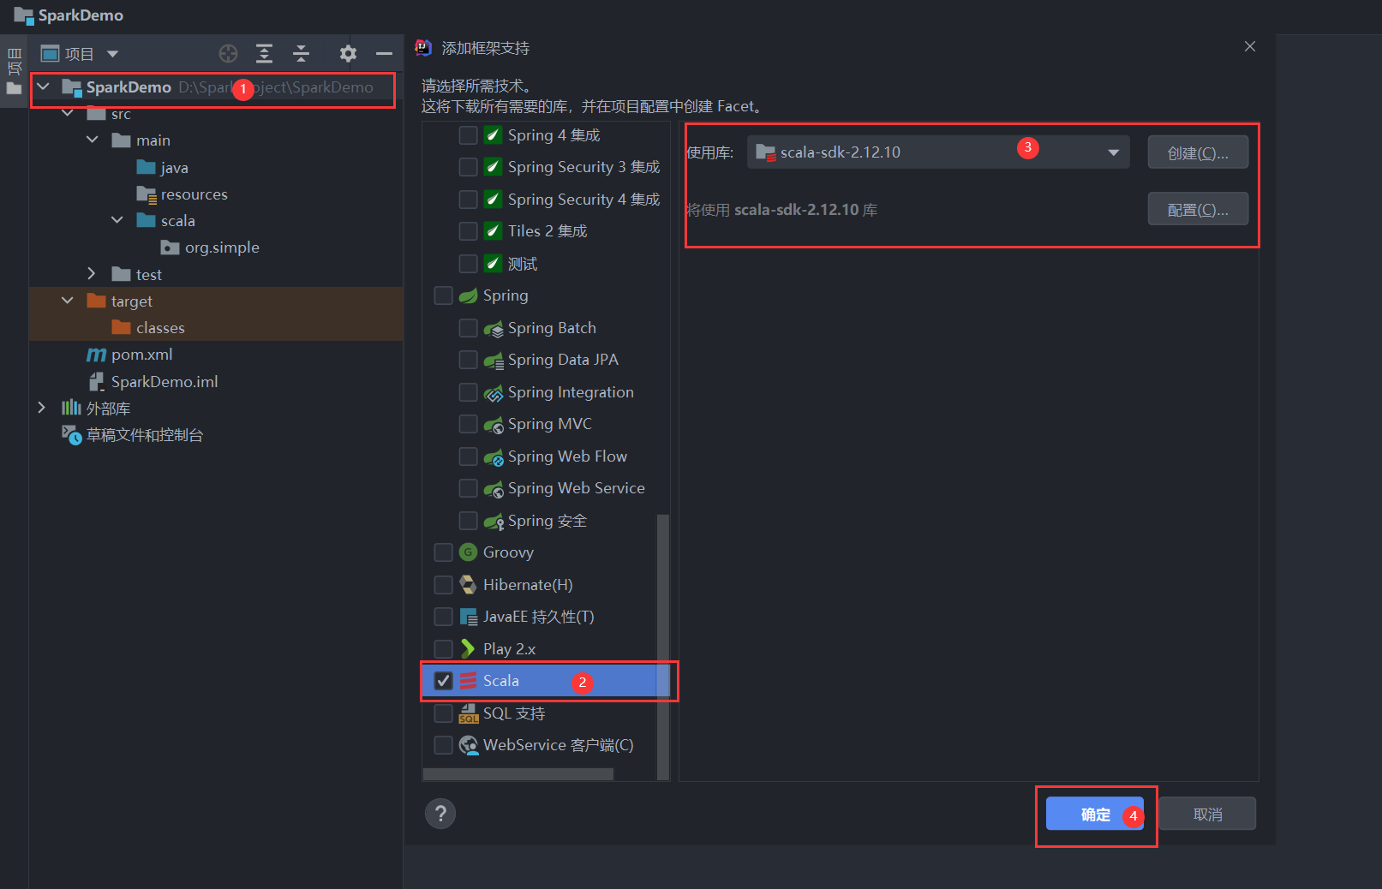Click the 确定 button
Viewport: 1382px width, 889px height.
1095,814
